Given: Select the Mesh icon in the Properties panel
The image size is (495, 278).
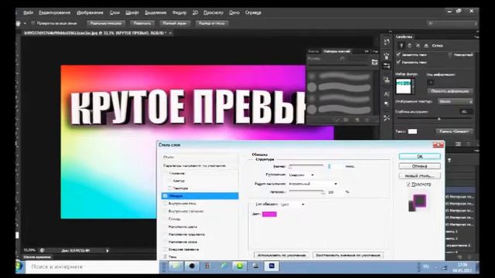Looking at the screenshot, I should click(401, 46).
